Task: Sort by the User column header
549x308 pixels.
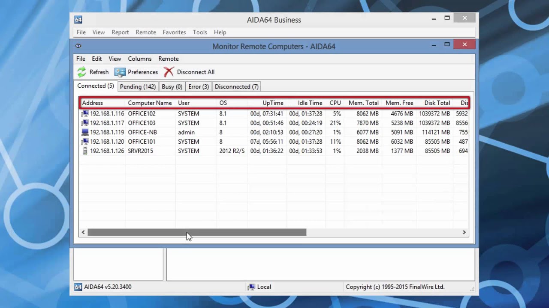Action: pos(184,103)
